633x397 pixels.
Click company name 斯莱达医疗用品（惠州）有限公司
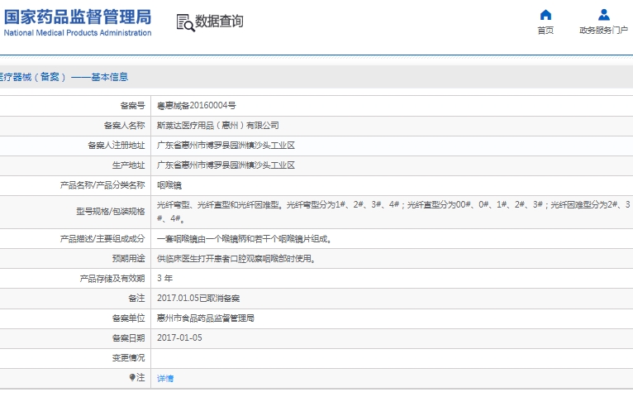pyautogui.click(x=217, y=125)
